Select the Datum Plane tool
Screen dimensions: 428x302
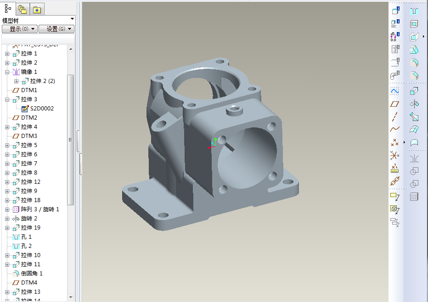(x=394, y=104)
